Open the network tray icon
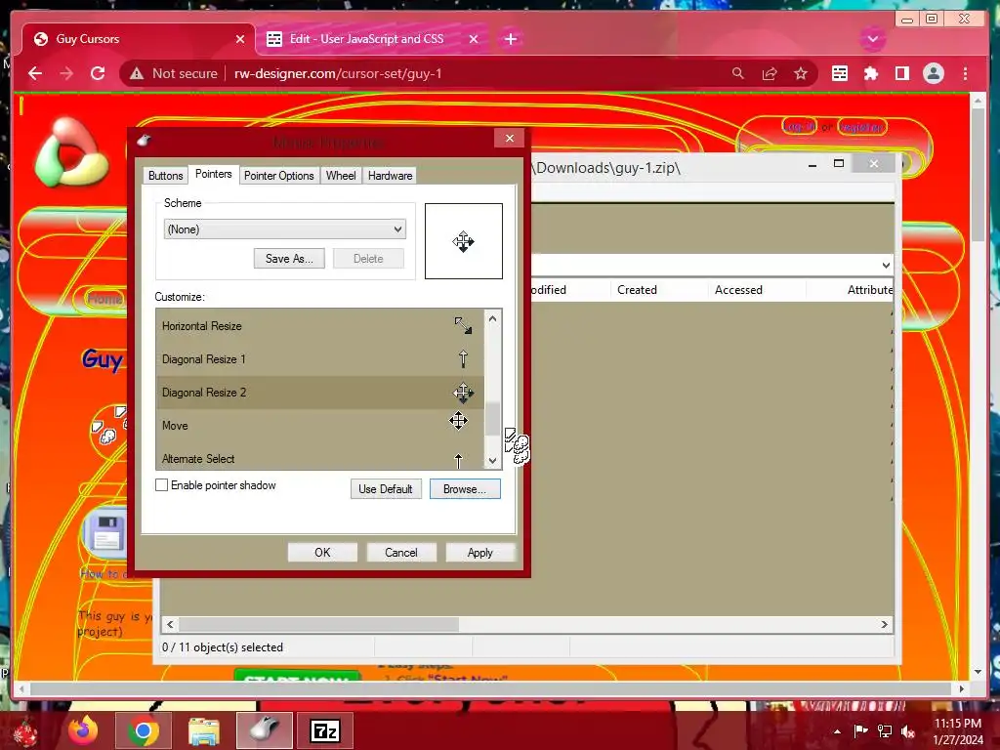Image resolution: width=1000 pixels, height=750 pixels. (x=885, y=731)
